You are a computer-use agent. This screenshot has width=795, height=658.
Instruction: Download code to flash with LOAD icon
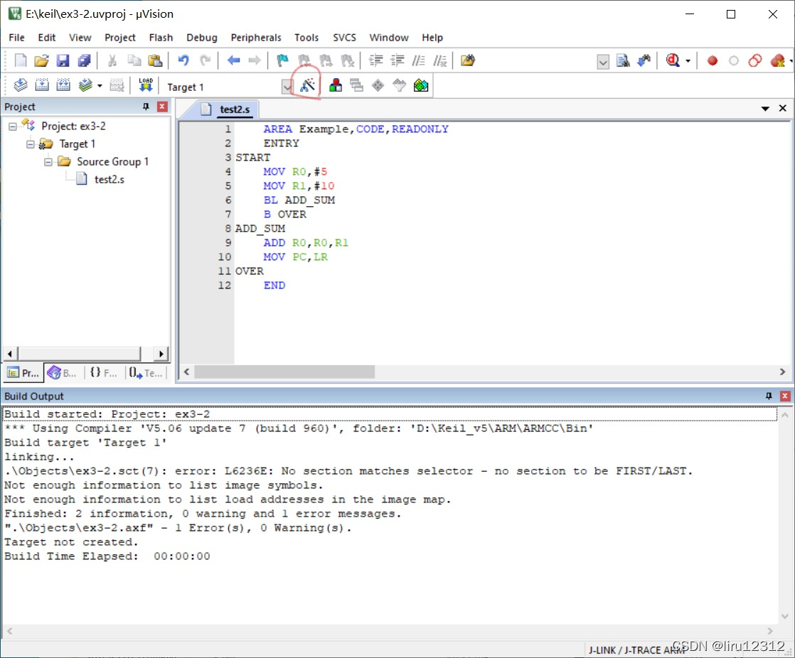point(146,85)
